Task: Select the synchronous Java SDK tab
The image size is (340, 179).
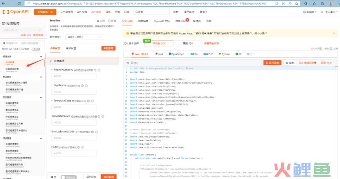Action: (x=159, y=54)
